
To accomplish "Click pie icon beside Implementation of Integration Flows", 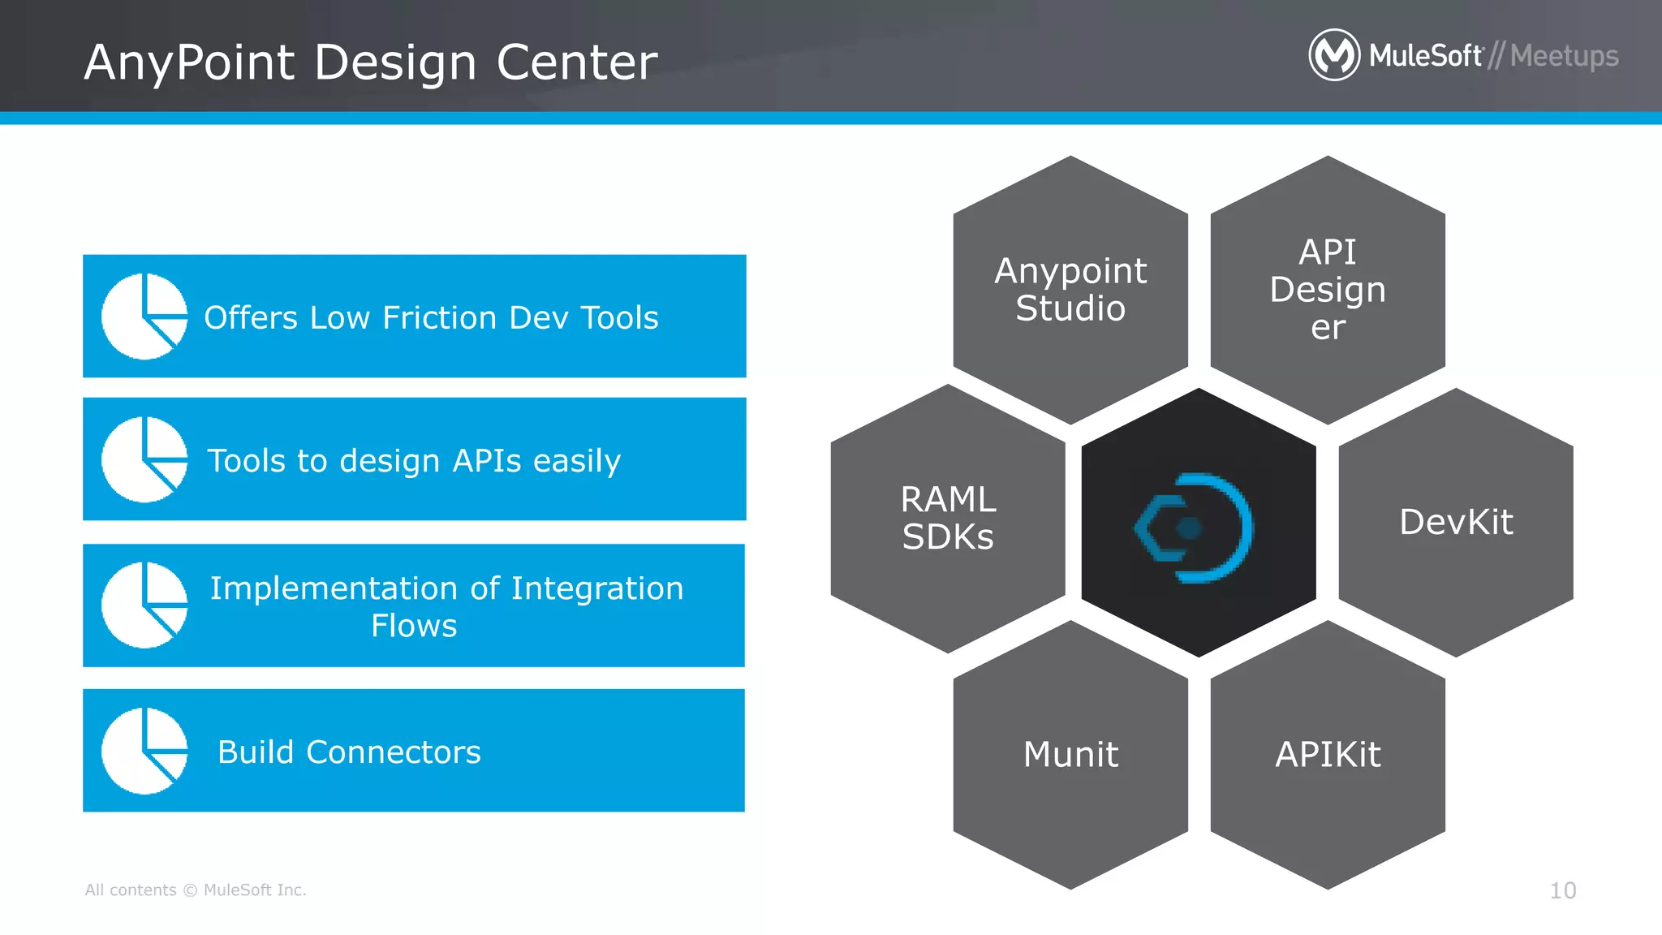I will click(144, 605).
